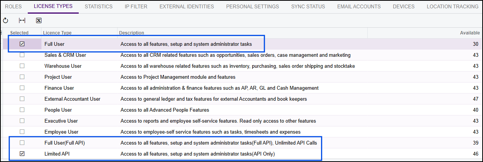
Task: Enable the Full User(Full API) checkbox
Action: [x=22, y=143]
